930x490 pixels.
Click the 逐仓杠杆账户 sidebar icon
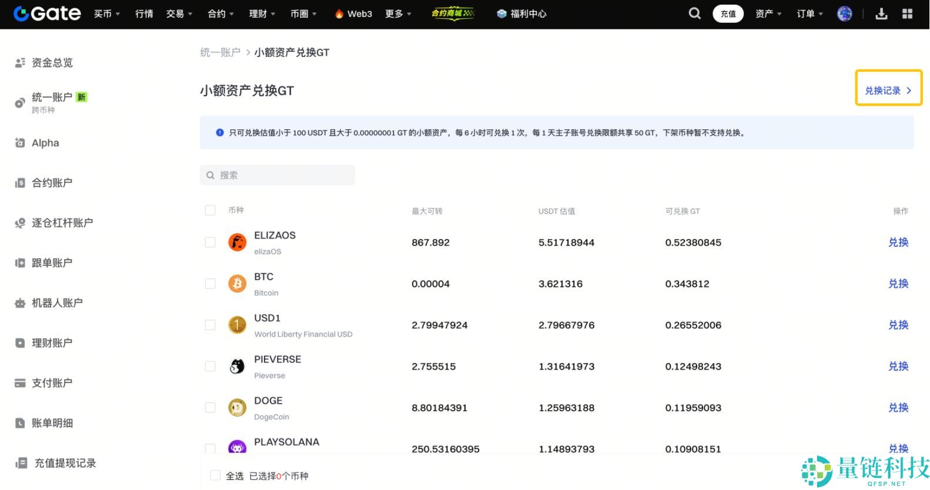[x=20, y=223]
